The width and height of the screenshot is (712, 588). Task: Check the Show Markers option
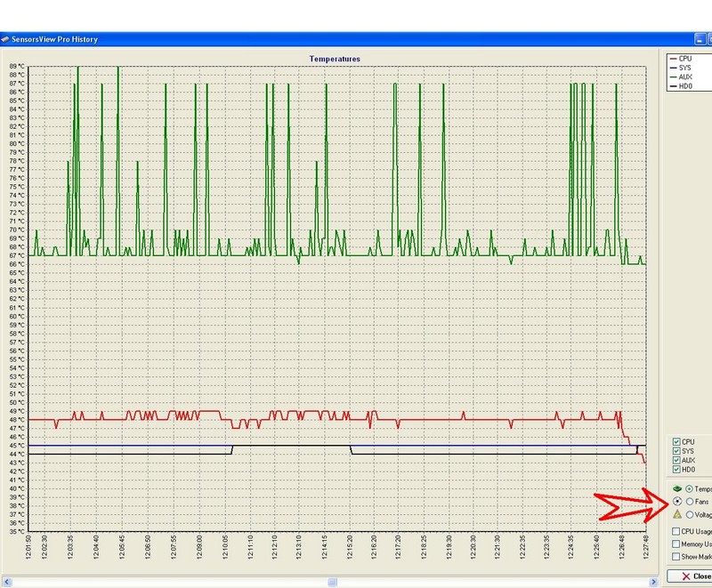677,556
